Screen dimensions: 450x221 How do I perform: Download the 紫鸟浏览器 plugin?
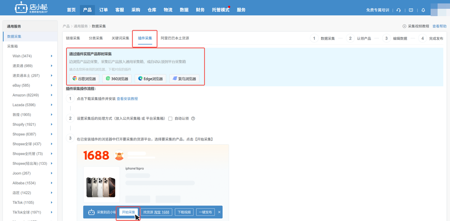(184, 79)
